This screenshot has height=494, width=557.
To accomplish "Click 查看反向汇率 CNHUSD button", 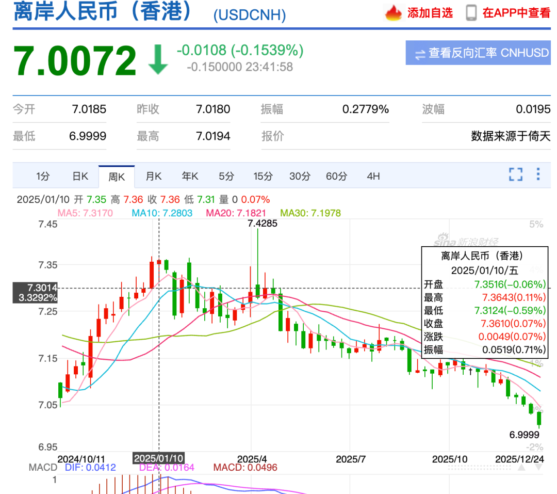I will pyautogui.click(x=478, y=53).
